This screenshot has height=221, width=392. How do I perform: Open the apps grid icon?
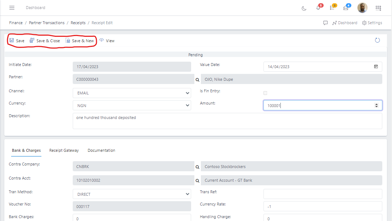378,8
